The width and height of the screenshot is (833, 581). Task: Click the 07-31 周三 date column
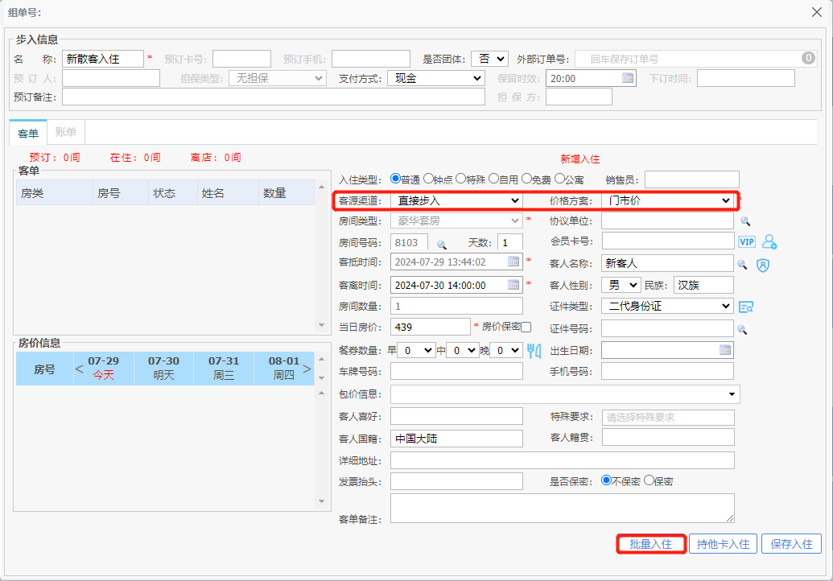[x=224, y=368]
